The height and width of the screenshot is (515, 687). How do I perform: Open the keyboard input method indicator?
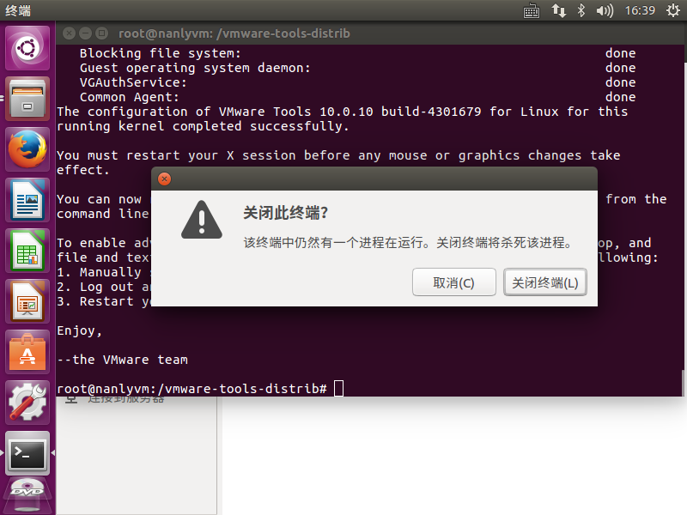(532, 10)
